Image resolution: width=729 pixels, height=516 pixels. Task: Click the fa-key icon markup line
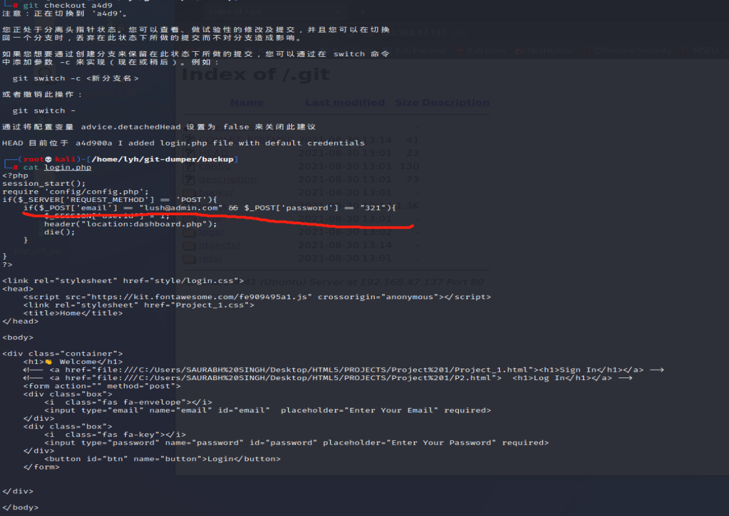[x=115, y=434]
